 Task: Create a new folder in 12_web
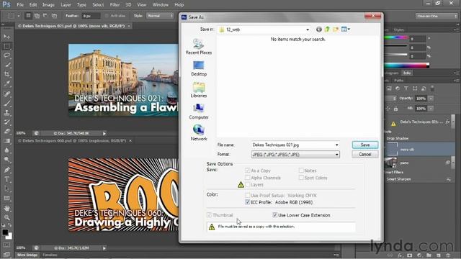pos(336,29)
